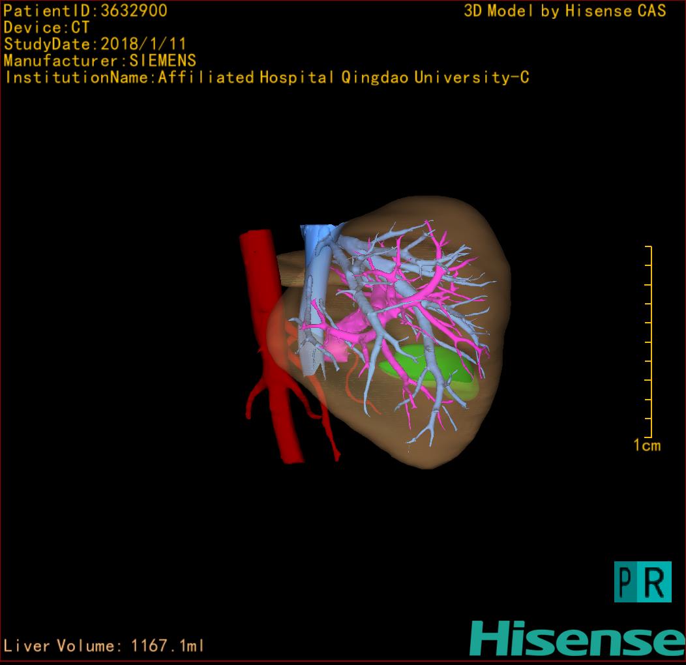Click the Hisense logo
The image size is (686, 665).
[x=578, y=638]
